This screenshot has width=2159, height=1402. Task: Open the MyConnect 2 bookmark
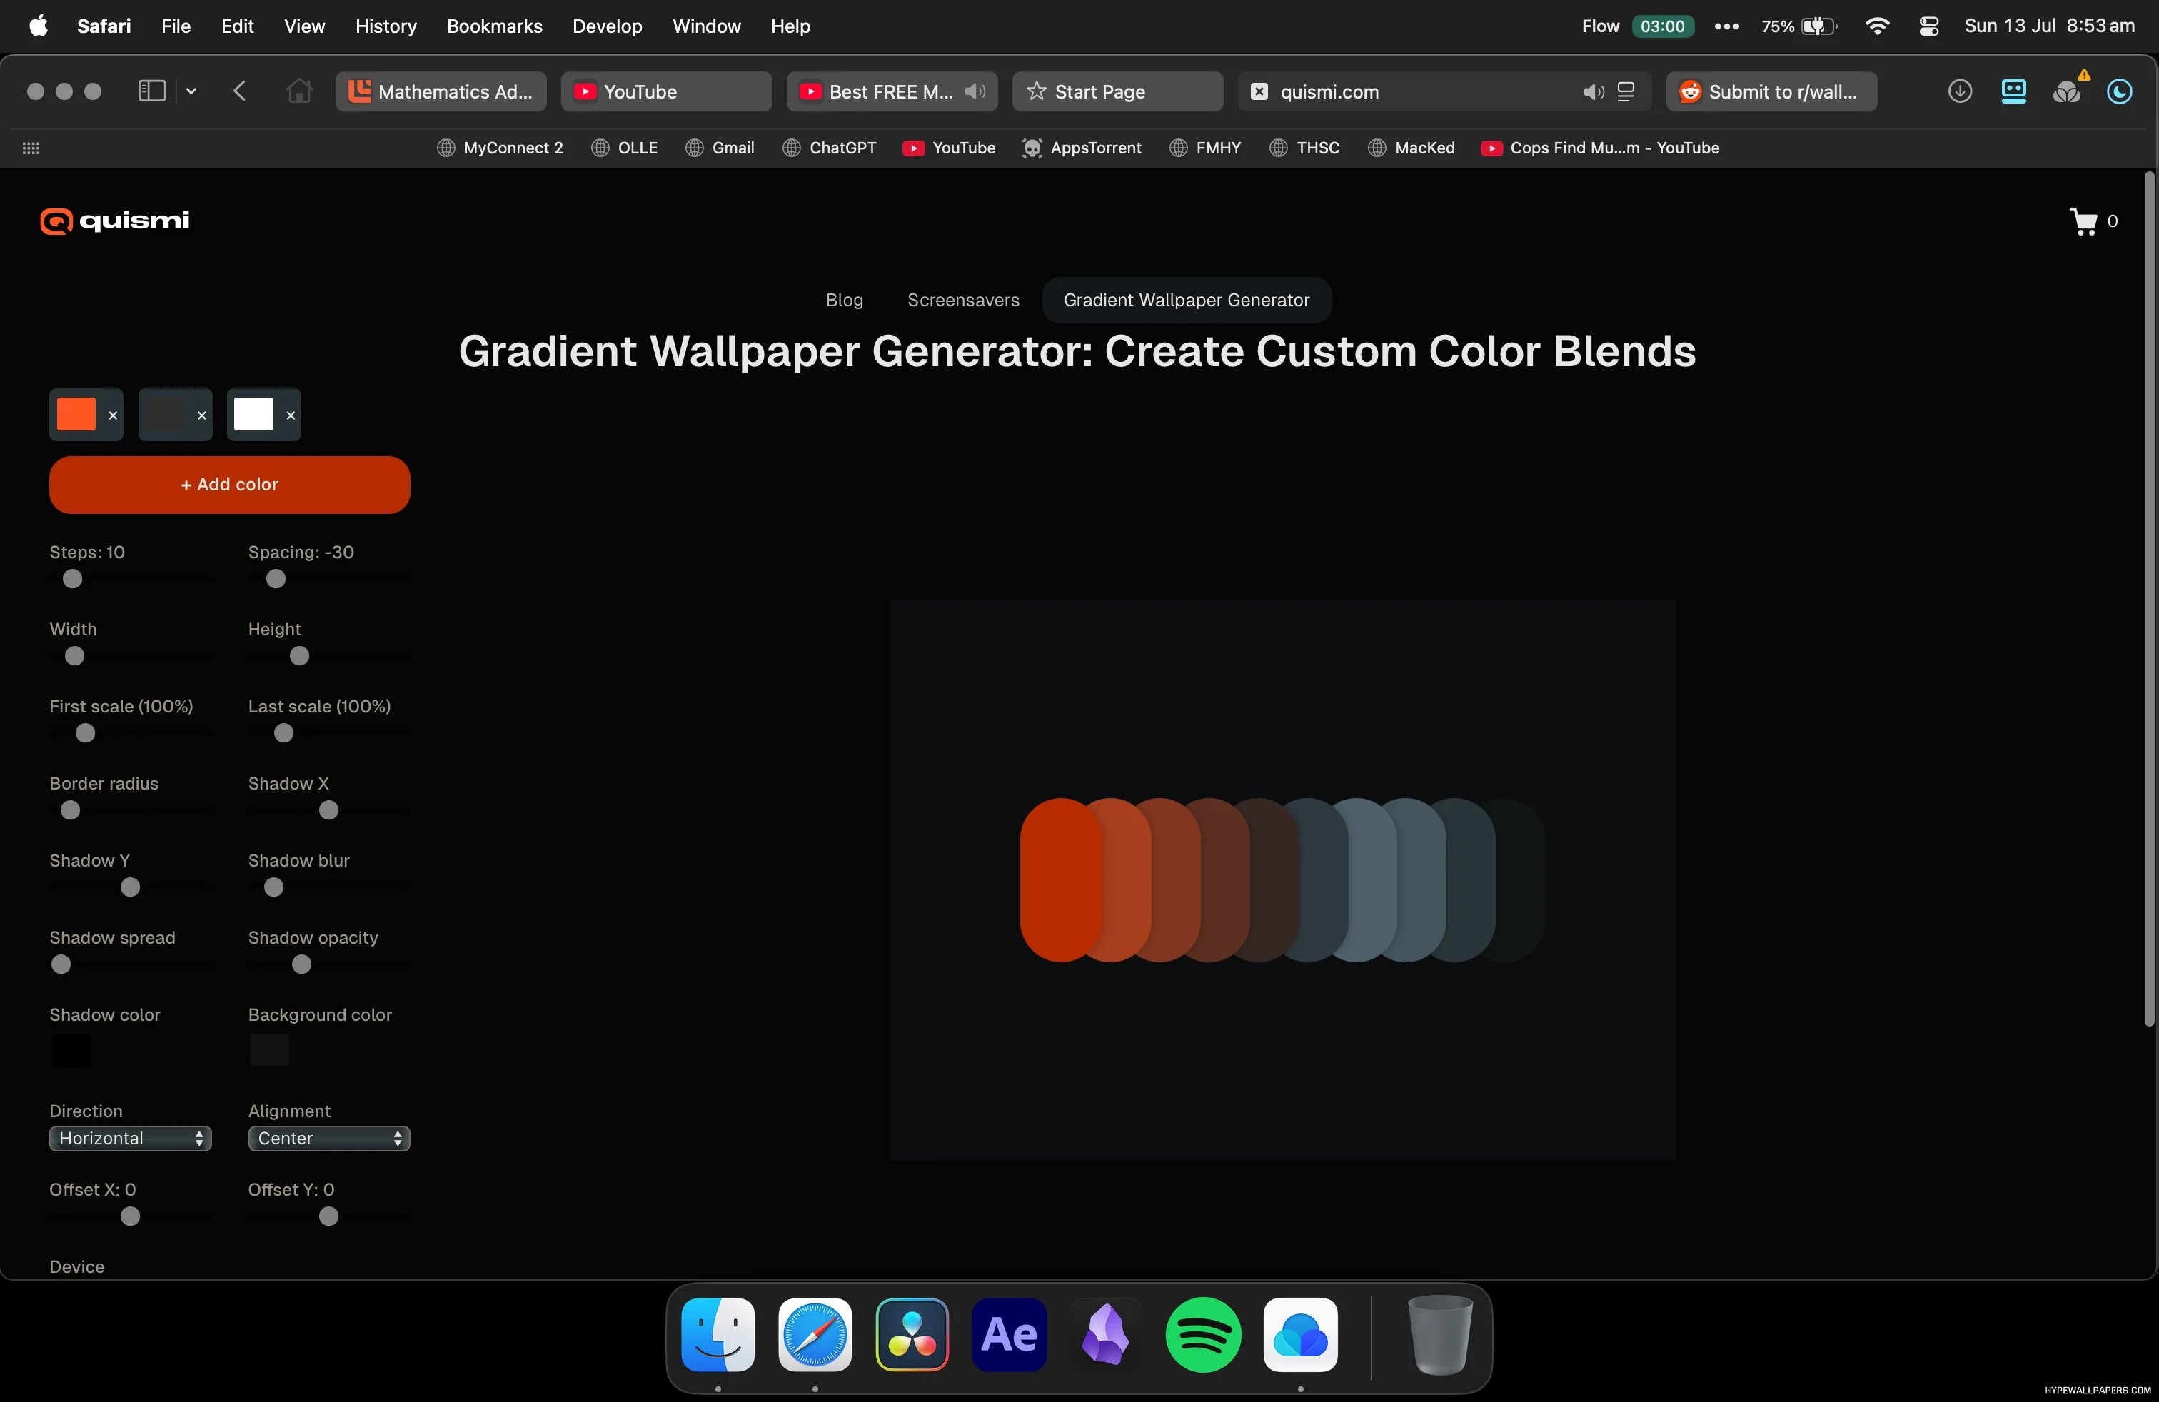[500, 148]
